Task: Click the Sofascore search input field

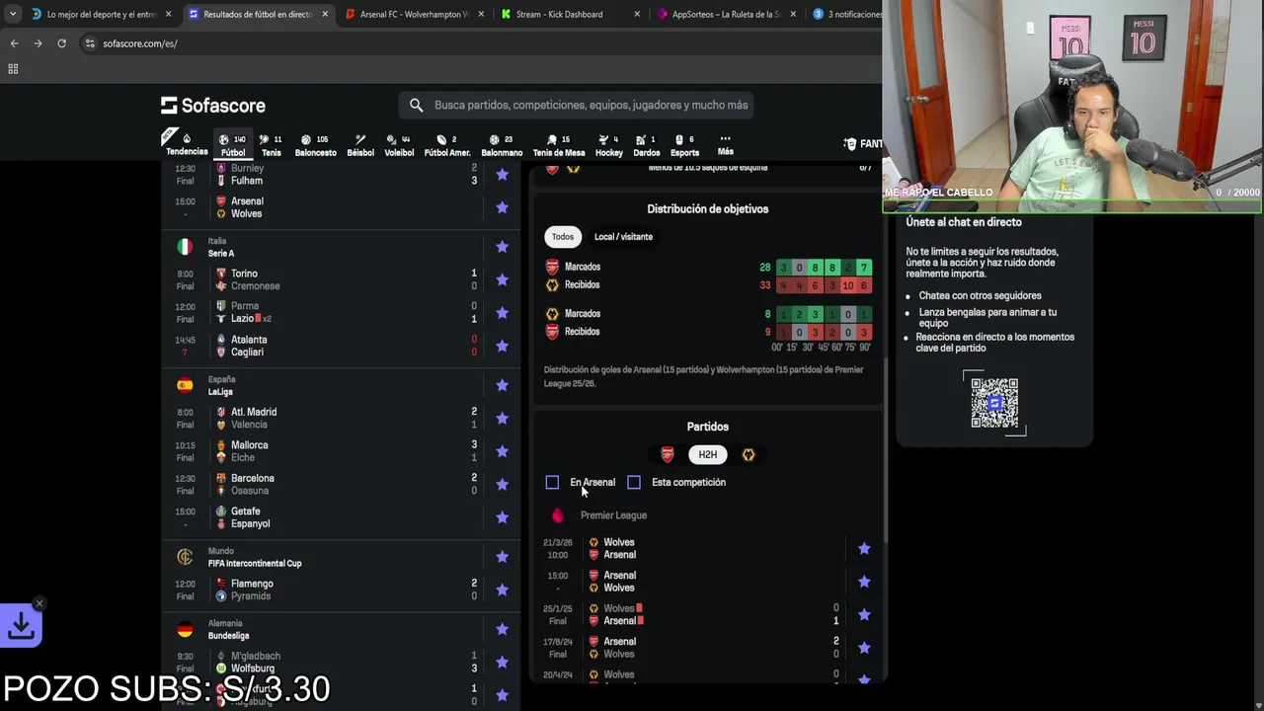Action: pyautogui.click(x=577, y=105)
